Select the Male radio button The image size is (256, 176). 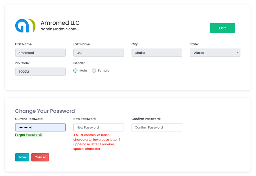coord(75,71)
